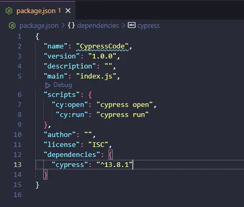The width and height of the screenshot is (244, 207).
Task: Click the "ISC" license value
Action: 98,145
